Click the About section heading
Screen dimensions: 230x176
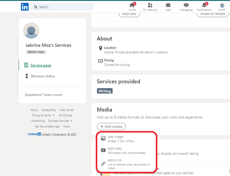point(104,39)
